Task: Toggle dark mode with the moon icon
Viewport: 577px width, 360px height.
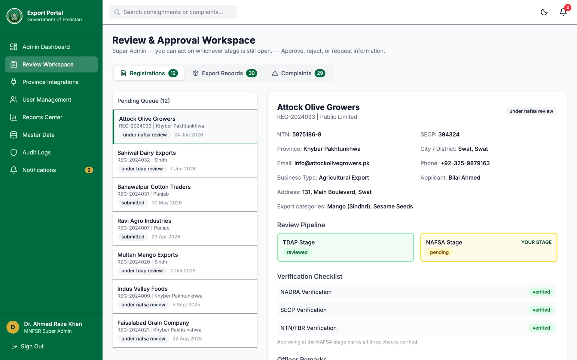Action: pyautogui.click(x=544, y=12)
